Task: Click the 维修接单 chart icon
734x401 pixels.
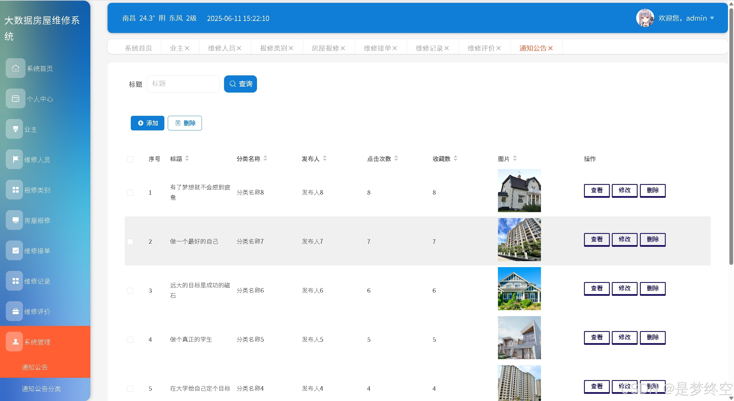Action: click(x=15, y=251)
